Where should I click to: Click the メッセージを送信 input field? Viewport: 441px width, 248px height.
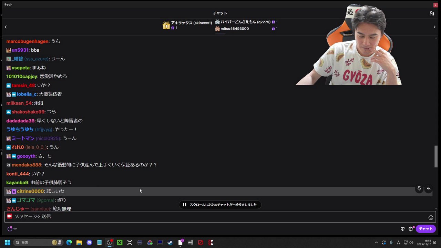tap(138, 216)
